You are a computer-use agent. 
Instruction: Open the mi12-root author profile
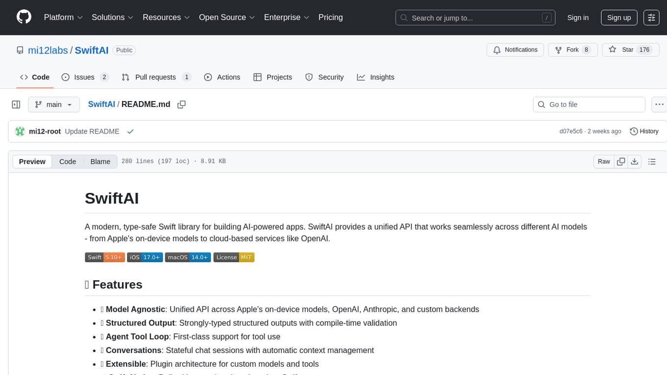[45, 132]
